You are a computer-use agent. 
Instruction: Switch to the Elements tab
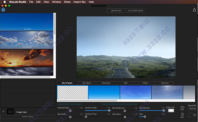click(x=106, y=83)
